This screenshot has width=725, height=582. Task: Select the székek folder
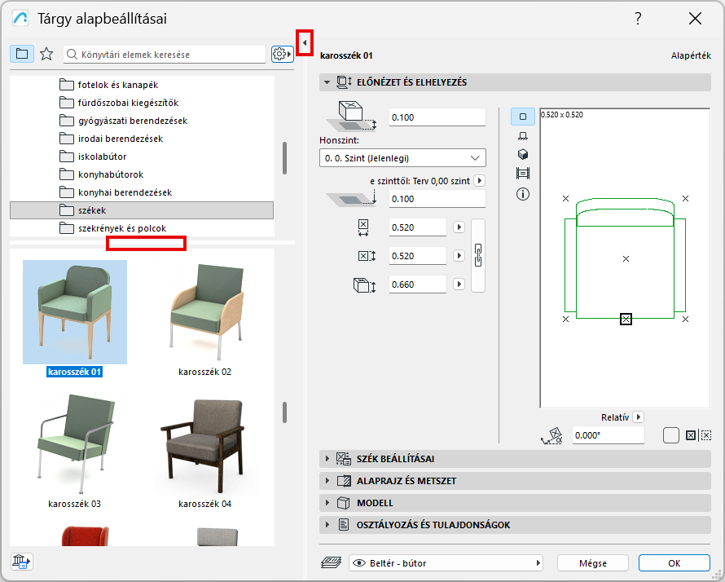point(142,210)
